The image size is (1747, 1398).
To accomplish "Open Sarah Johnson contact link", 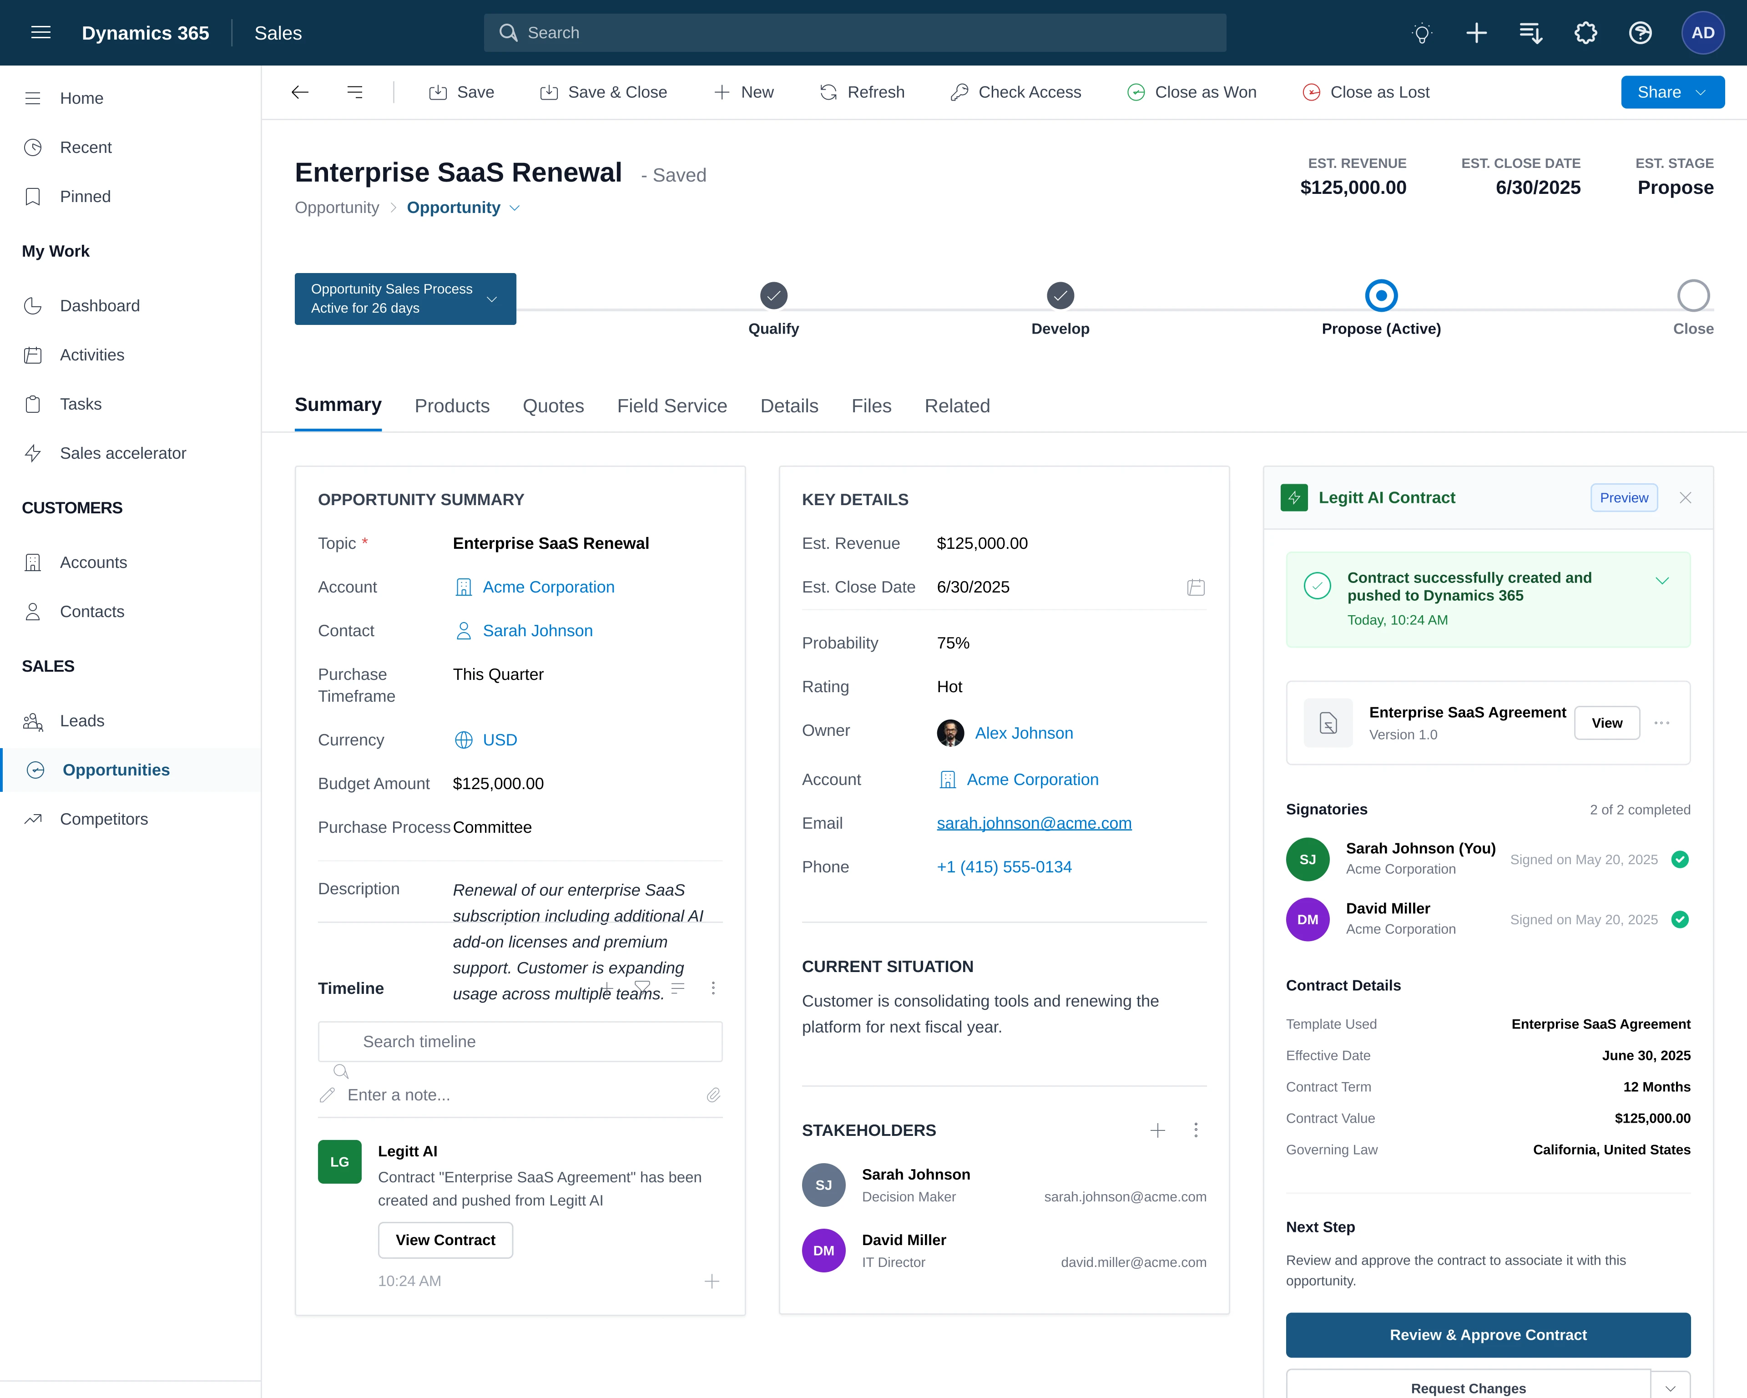I will [x=538, y=631].
